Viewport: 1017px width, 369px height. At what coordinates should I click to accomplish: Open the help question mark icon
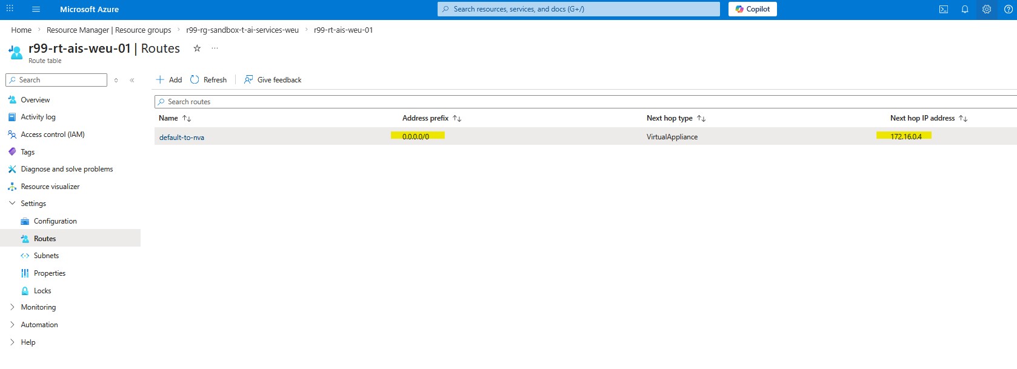1008,9
